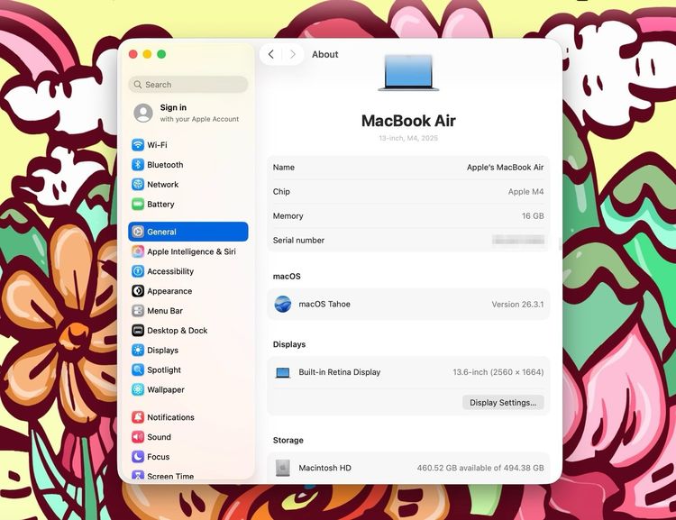
Task: Click the Built-in Retina Display label
Action: click(x=339, y=372)
